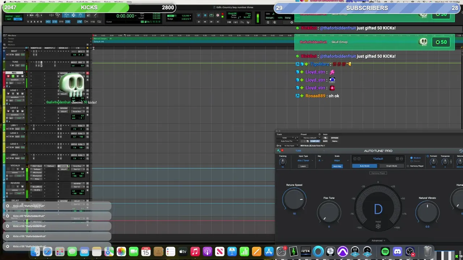Viewport: 463px width, 260px height.
Task: Select the Scrubber speaker tool
Action: pyautogui.click(x=88, y=15)
